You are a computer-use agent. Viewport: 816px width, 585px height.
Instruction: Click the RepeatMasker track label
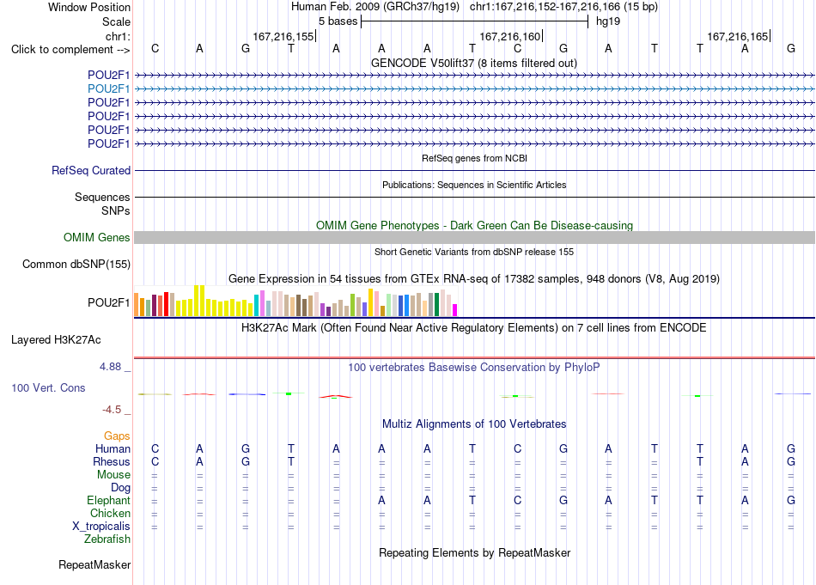(94, 565)
